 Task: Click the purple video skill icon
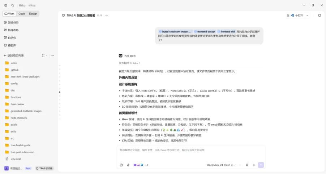tap(135, 165)
